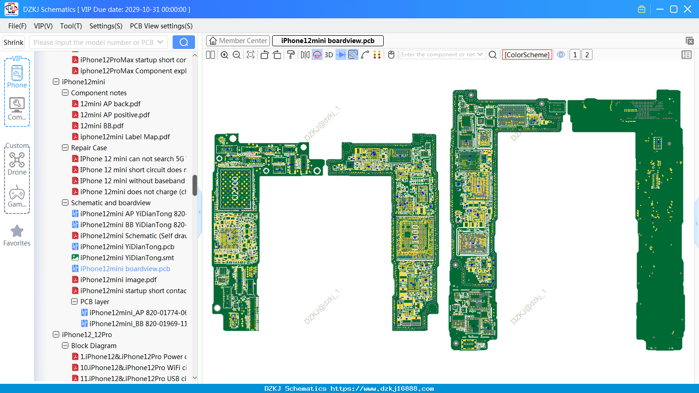Collapse the Repair Case folder
This screenshot has width=699, height=393.
pos(65,147)
